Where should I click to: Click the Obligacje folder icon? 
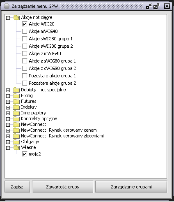16,142
